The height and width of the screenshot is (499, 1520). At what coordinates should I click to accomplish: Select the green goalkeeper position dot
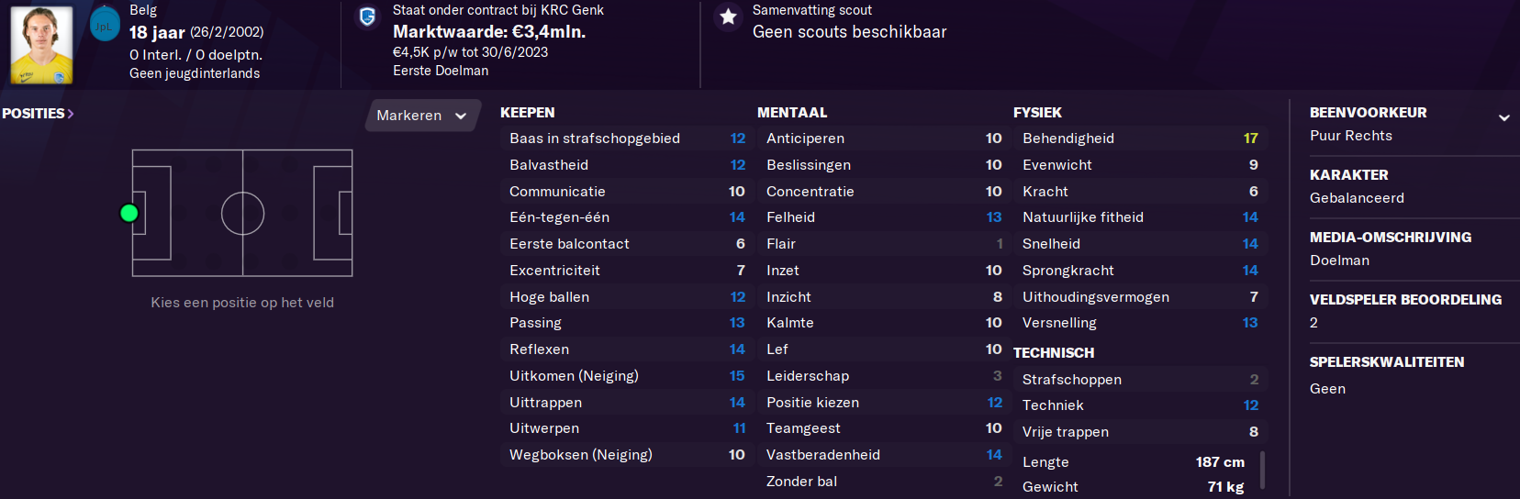(129, 213)
